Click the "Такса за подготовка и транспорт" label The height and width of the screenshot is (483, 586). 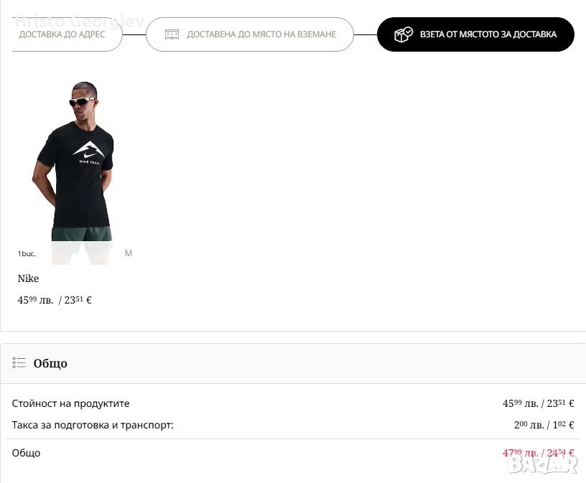93,425
